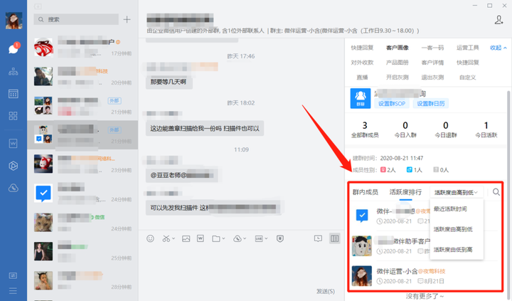
Task: Select 最近活跃时间 from the sort menu
Action: pos(450,208)
